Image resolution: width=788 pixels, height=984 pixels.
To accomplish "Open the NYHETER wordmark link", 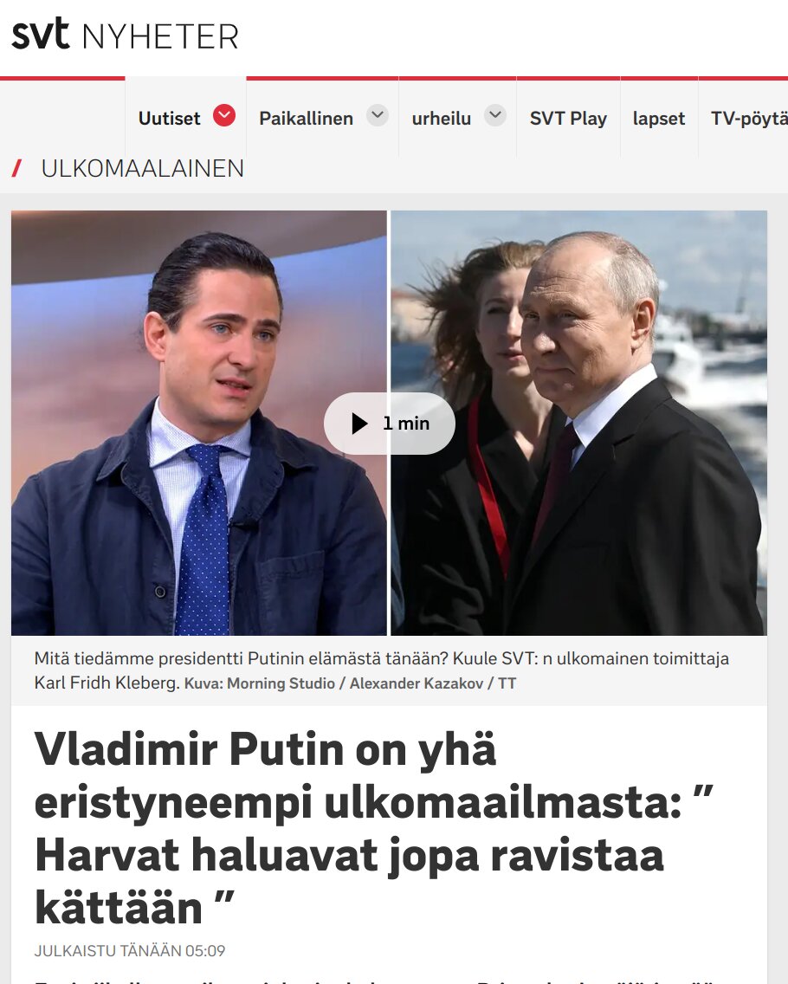I will pyautogui.click(x=160, y=36).
